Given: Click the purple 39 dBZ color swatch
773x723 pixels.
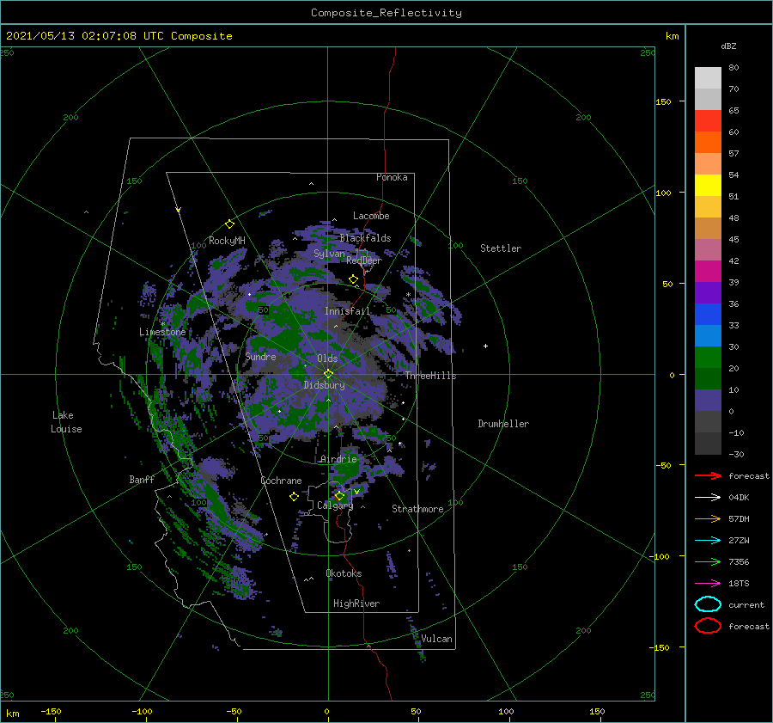Looking at the screenshot, I should click(708, 292).
